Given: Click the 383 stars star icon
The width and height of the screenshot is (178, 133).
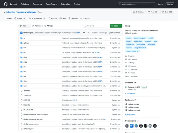Looking at the screenshot, I should click(x=126, y=66).
